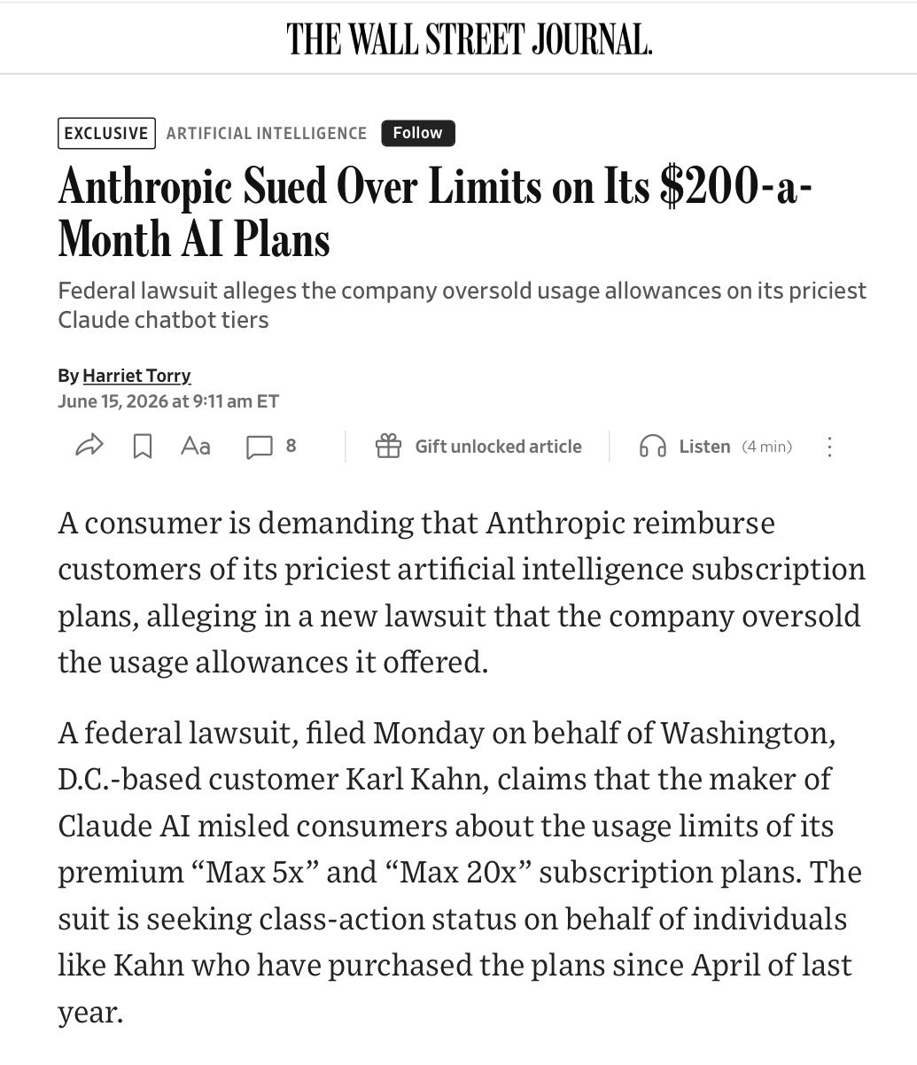Viewport: 917px width, 1065px height.
Task: Follow the Artificial Intelligence topic
Action: (417, 133)
